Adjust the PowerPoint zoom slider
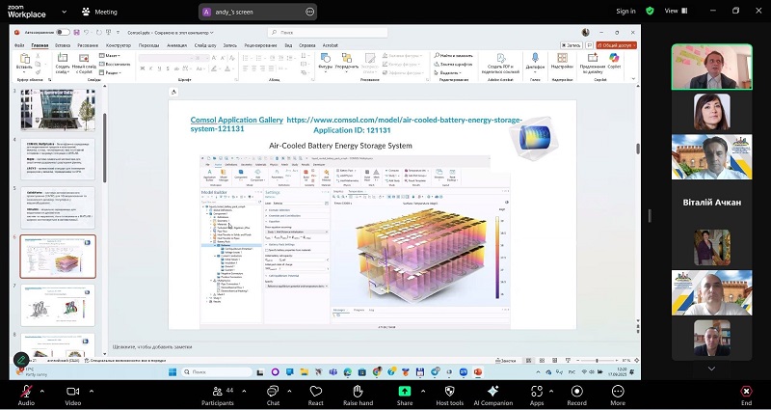Viewport: 771px width, 410px height. point(597,361)
